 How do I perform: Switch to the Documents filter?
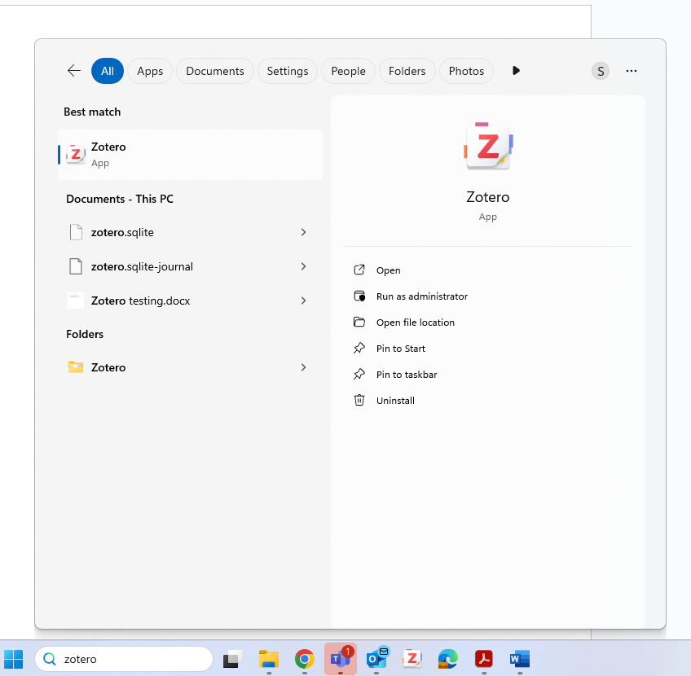pos(215,71)
